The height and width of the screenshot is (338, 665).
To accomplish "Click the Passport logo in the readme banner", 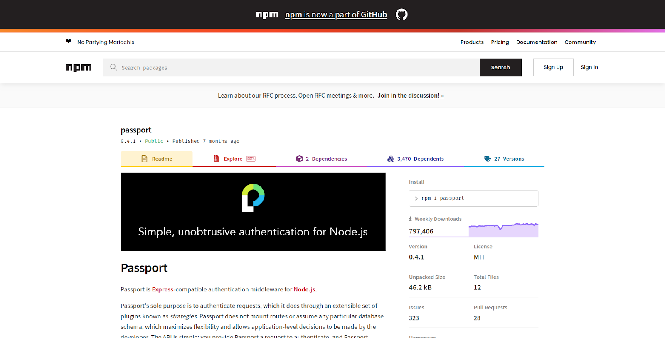I will [x=253, y=198].
